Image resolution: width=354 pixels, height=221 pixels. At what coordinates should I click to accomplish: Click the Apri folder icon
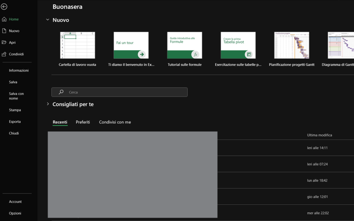pos(4,42)
